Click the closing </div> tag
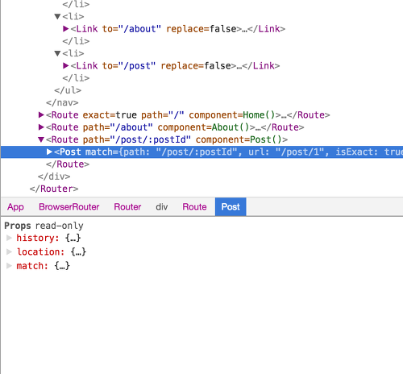Image resolution: width=403 pixels, height=374 pixels. pyautogui.click(x=54, y=177)
